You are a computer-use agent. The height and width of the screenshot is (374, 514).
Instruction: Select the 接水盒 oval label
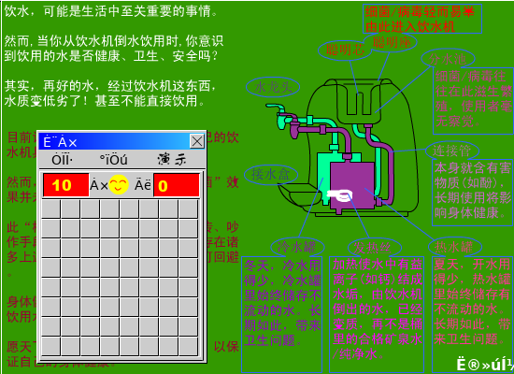271,174
